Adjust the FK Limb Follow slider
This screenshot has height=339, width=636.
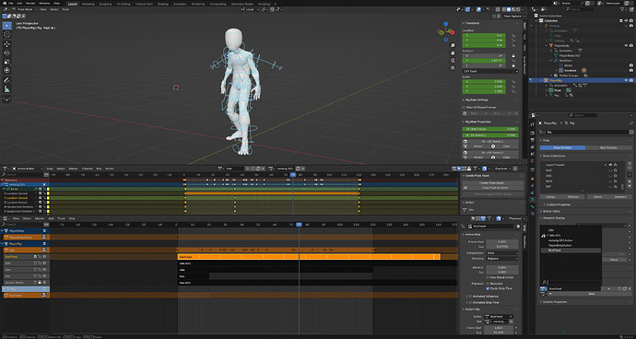490,129
